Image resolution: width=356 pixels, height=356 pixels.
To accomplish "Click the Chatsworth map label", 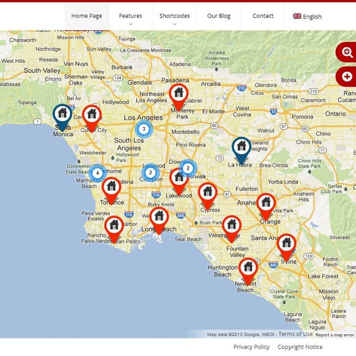I will (23, 40).
